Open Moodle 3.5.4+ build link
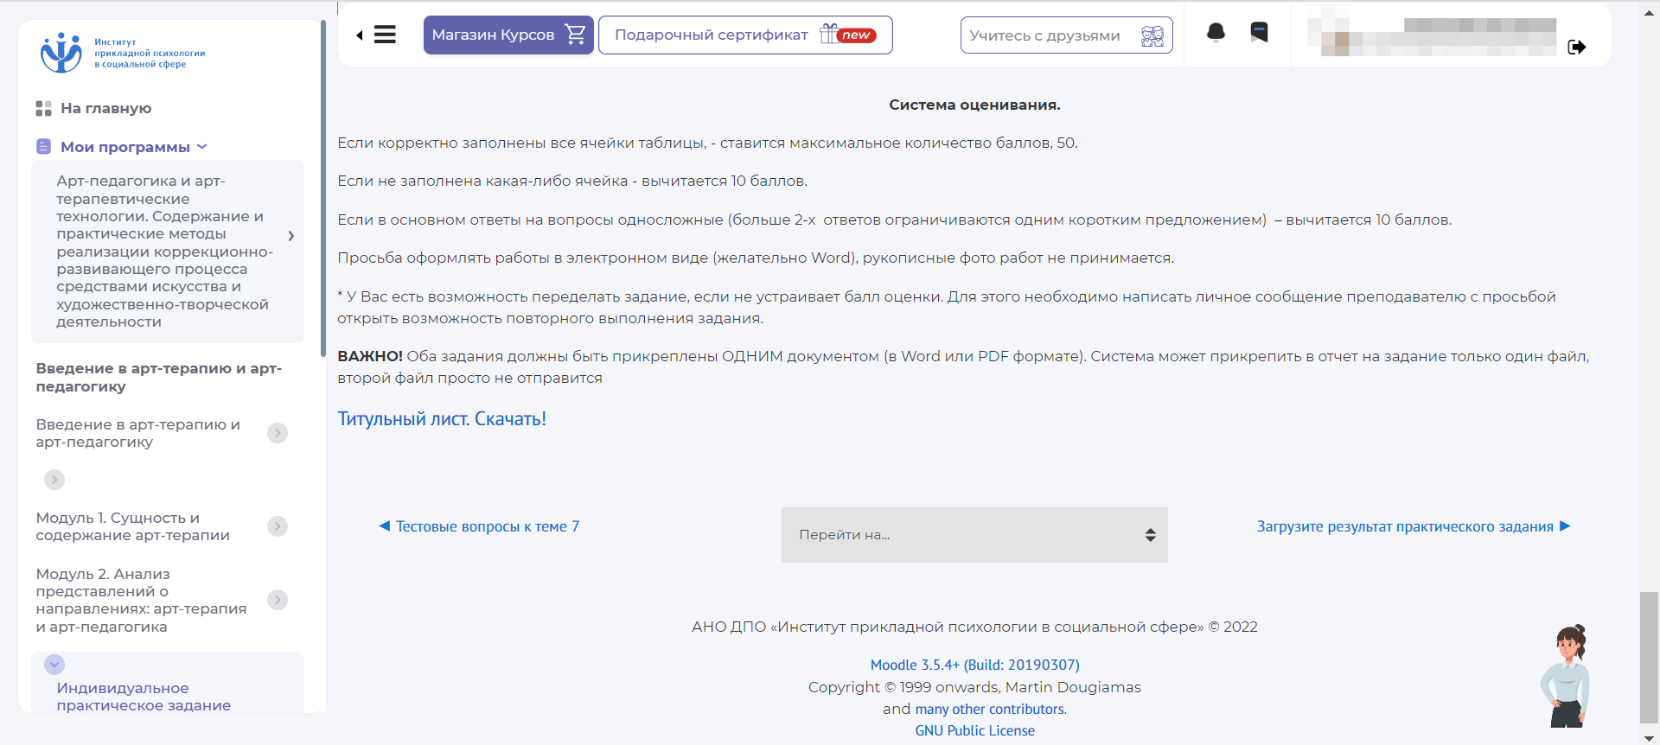 (x=974, y=665)
